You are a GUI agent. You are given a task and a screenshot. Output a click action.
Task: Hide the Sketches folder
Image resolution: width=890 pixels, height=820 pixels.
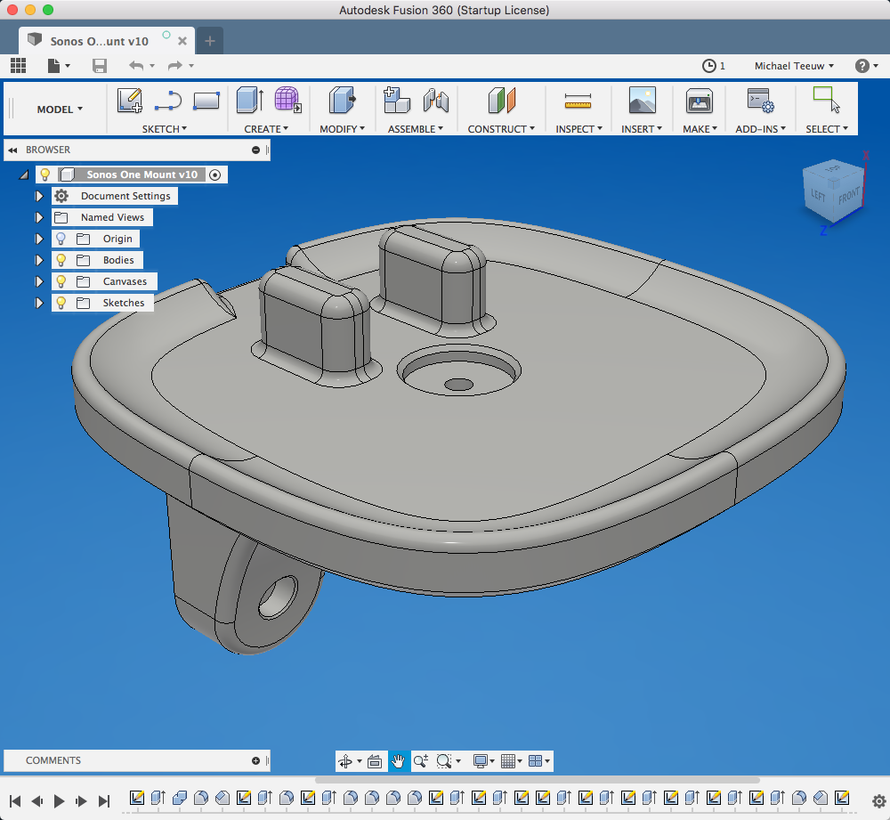point(61,303)
